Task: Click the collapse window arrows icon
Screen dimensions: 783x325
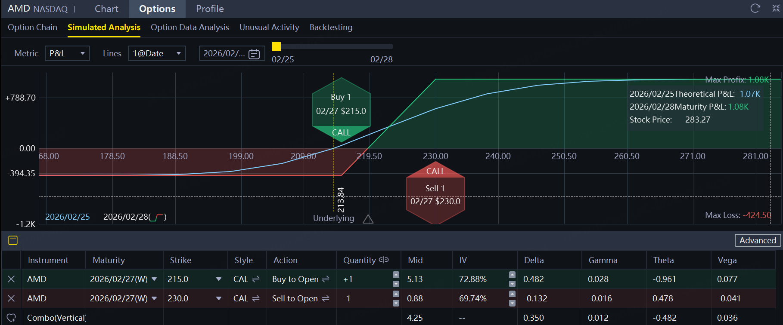Action: (x=776, y=9)
